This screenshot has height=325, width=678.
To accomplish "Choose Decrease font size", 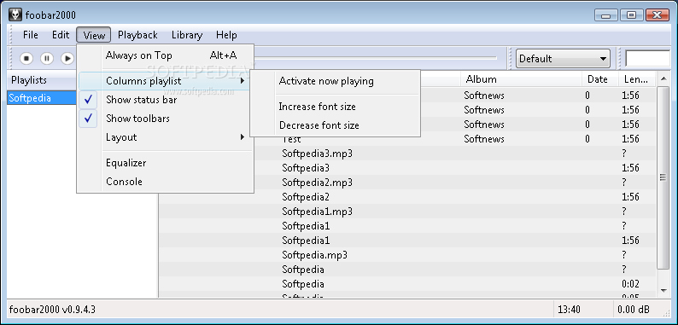I will click(335, 125).
